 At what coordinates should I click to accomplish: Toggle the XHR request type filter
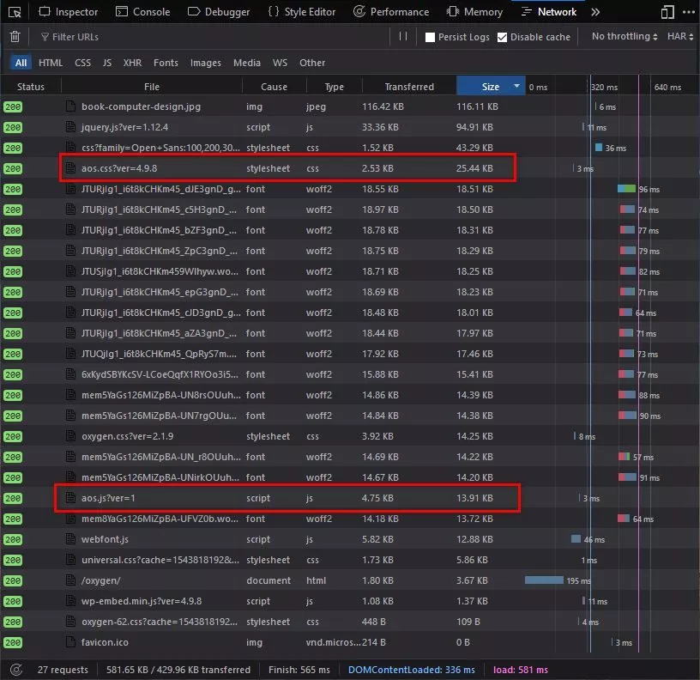tap(132, 63)
